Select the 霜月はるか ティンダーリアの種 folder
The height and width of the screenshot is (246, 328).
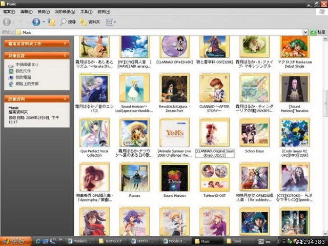[x=255, y=93]
